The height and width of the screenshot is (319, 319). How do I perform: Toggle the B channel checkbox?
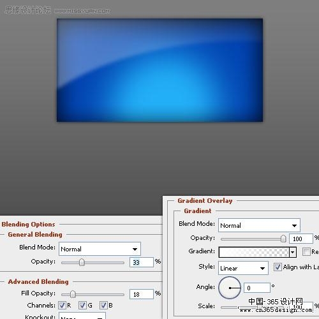point(103,306)
